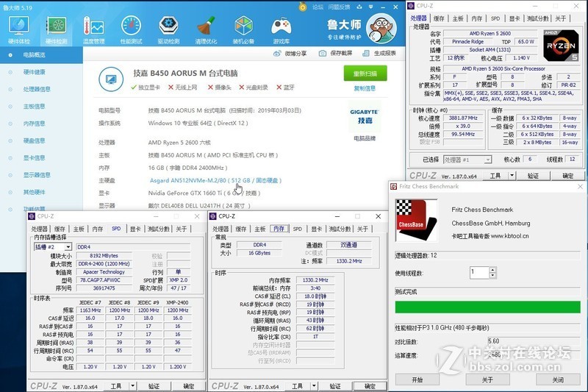Viewport: 588px width, 392px height.
Task: Click the 内存频率 1330.2 MHz value
Action: [x=315, y=279]
